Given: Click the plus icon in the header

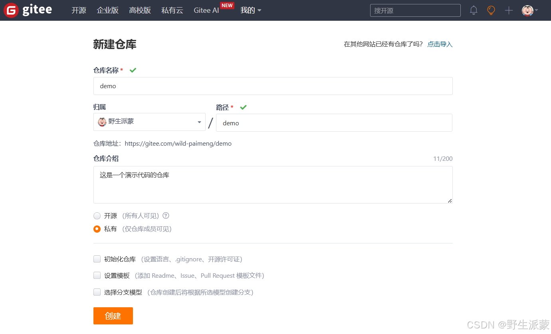Looking at the screenshot, I should click(x=509, y=11).
